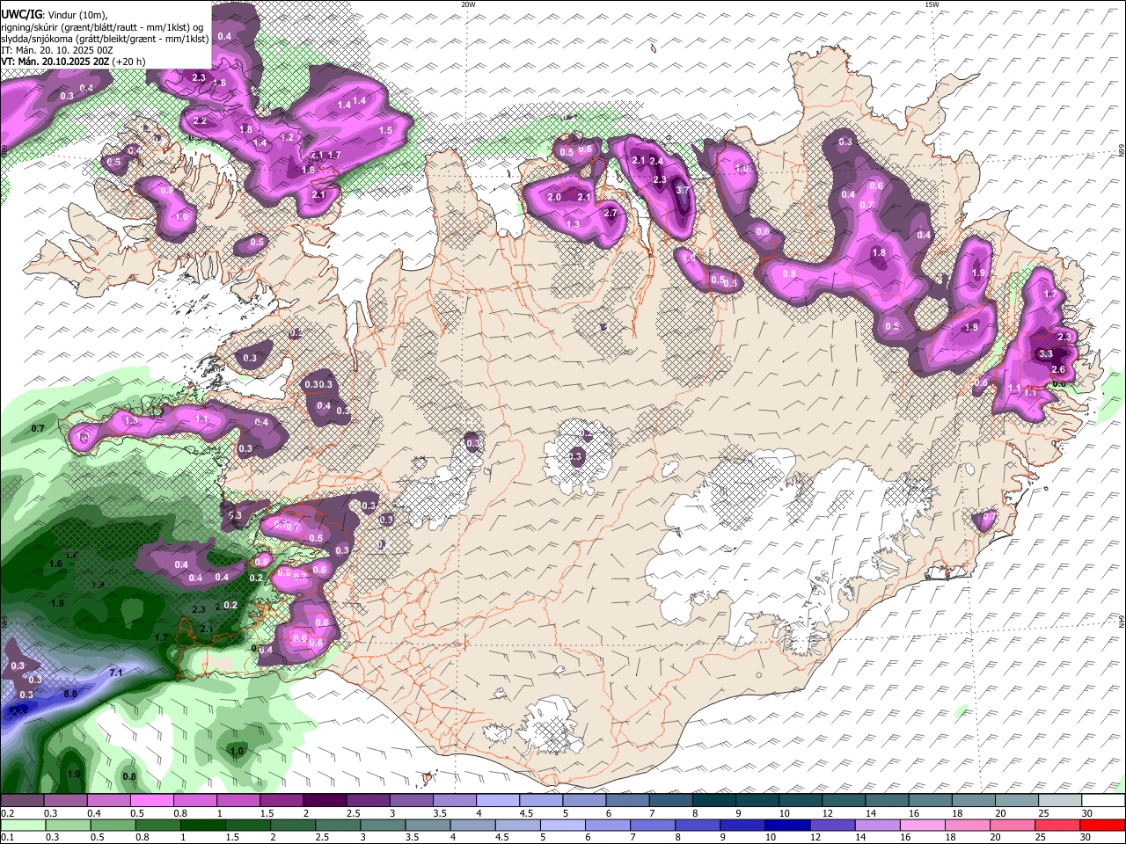Click the white swatch after 30 in snow legend
Viewport: 1126px width, 844px height.
[1104, 801]
